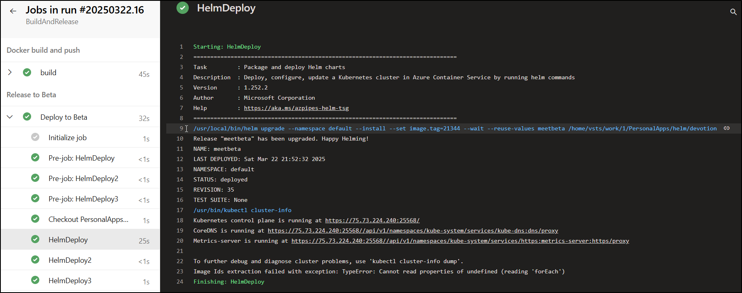Copy link icon at end of line 9

coord(727,128)
